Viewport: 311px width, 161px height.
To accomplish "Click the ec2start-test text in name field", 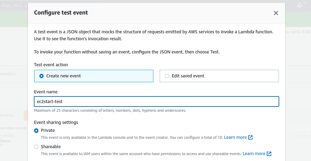I will (x=50, y=101).
